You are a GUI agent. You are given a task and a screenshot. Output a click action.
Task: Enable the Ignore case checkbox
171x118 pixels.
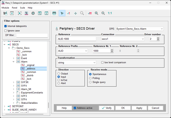tap(6, 30)
